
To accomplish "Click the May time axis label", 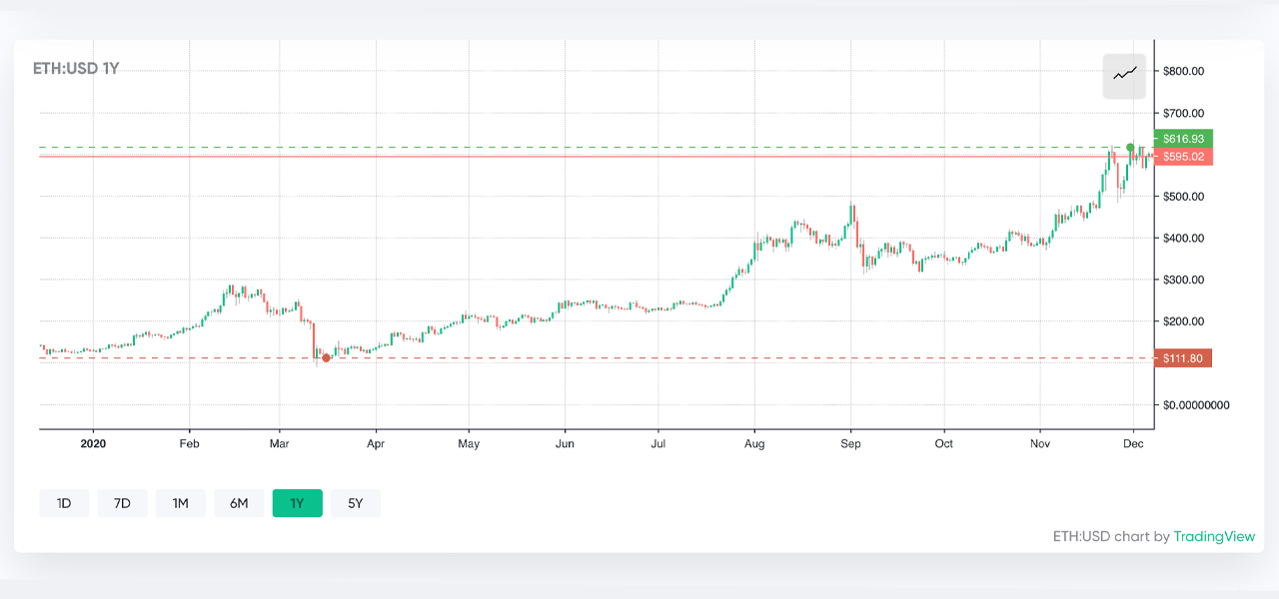I will 469,442.
